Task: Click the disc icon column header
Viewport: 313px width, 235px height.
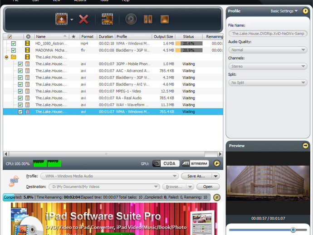Action: point(28,37)
